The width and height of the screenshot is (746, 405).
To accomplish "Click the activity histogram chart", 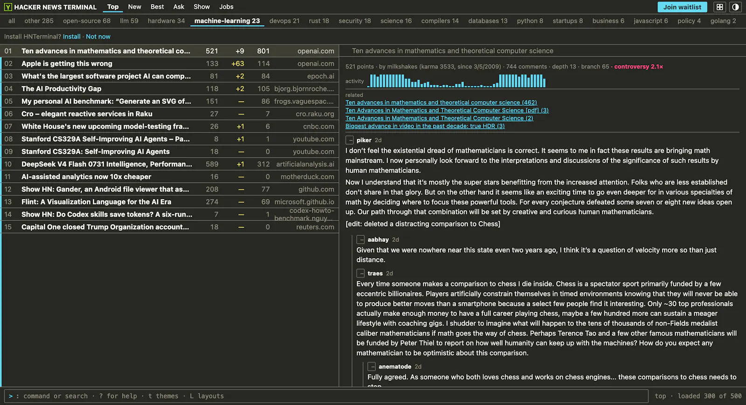I will tap(457, 81).
